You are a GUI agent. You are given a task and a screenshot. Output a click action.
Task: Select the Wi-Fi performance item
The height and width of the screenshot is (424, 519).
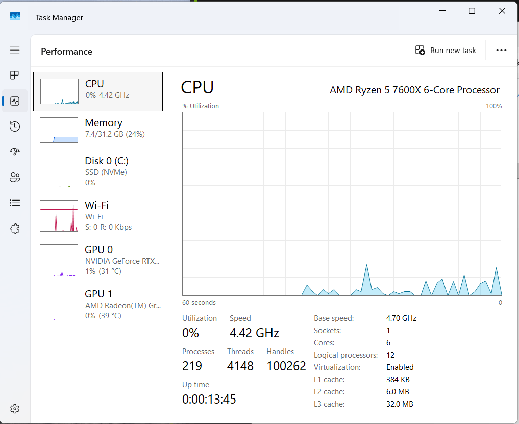(98, 216)
